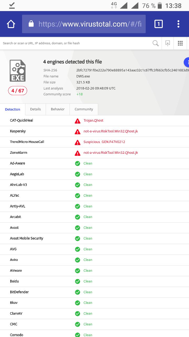The height and width of the screenshot is (337, 189).
Task: Focus the browser URL address bar
Action: tap(84, 24)
